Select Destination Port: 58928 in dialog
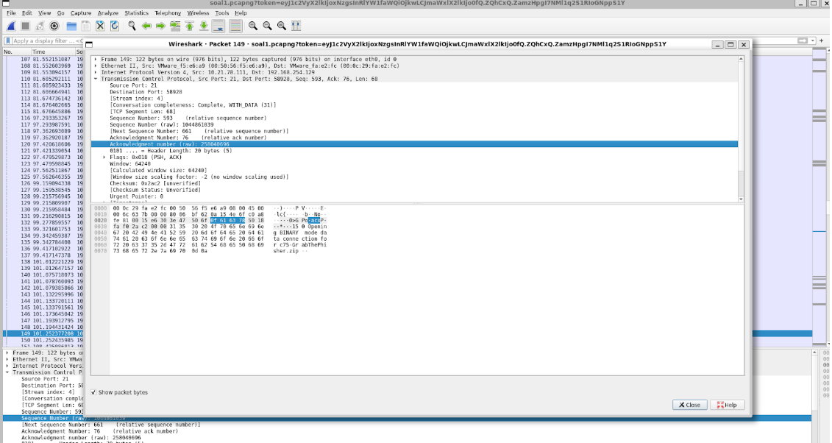The height and width of the screenshot is (443, 832). coord(146,92)
